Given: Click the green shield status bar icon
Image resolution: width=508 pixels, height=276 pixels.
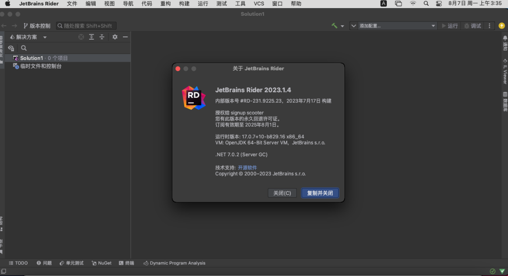Looking at the screenshot, I should tap(502, 271).
